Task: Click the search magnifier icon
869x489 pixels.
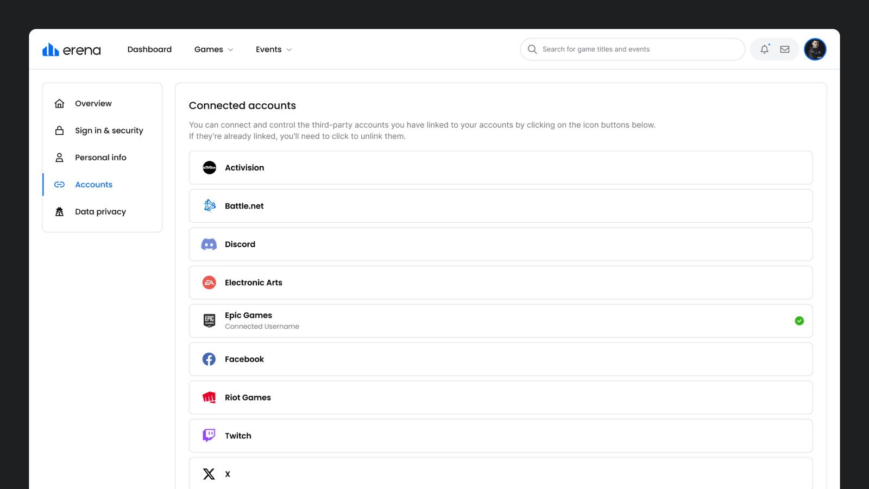Action: click(532, 49)
